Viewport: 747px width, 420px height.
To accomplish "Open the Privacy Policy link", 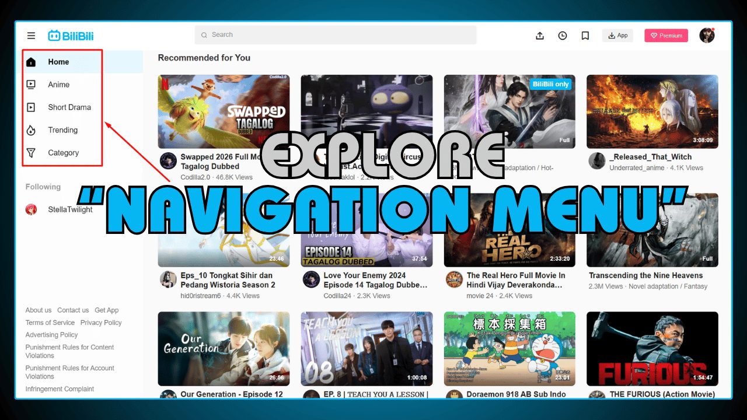I will click(x=101, y=323).
